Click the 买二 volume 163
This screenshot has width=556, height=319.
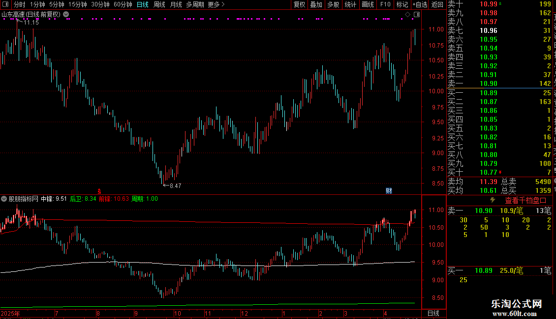(x=545, y=102)
